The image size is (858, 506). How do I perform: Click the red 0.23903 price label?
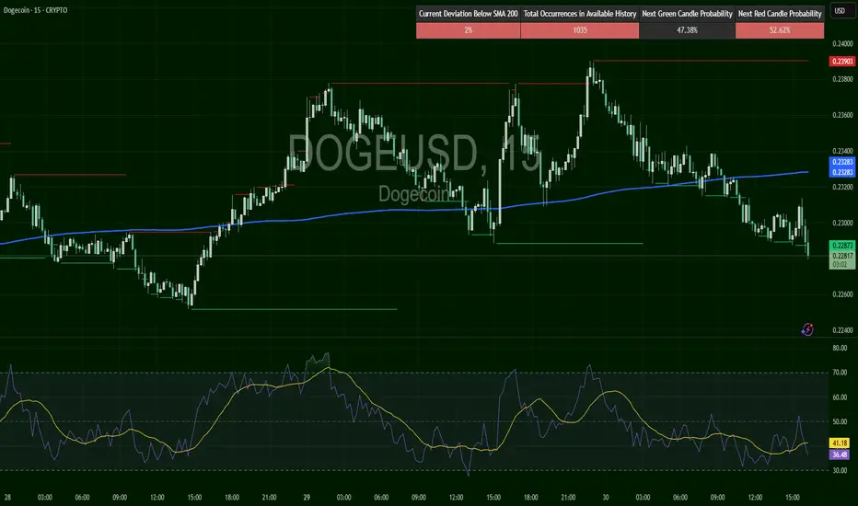pyautogui.click(x=842, y=62)
